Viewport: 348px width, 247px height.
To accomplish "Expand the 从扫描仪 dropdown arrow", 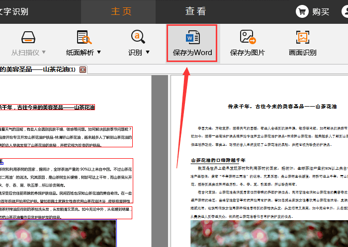I will point(44,52).
